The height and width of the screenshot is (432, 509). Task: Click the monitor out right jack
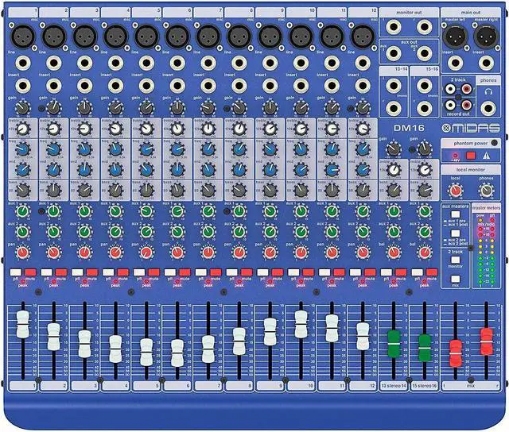(424, 27)
